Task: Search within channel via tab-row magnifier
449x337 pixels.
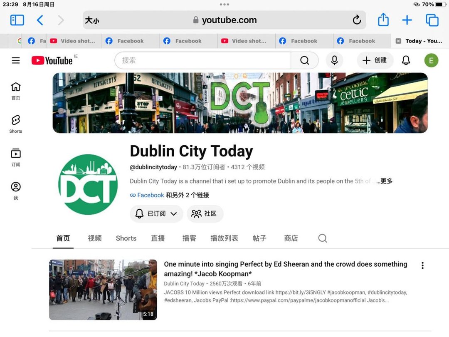Action: click(323, 238)
